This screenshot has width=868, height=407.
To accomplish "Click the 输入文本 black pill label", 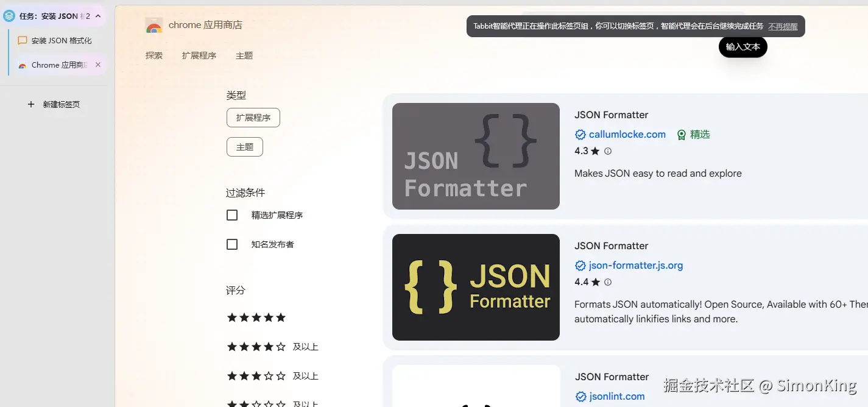I will click(743, 47).
